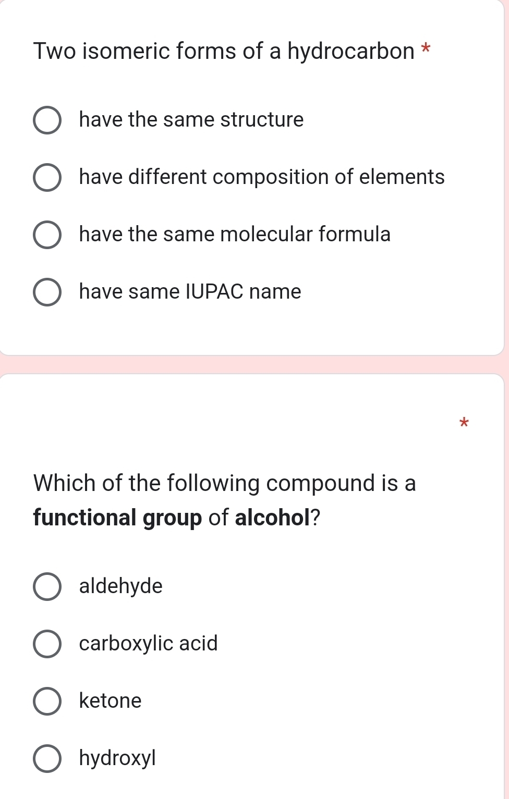
Task: Click the 'have different composition of elements' text
Action: [x=262, y=177]
